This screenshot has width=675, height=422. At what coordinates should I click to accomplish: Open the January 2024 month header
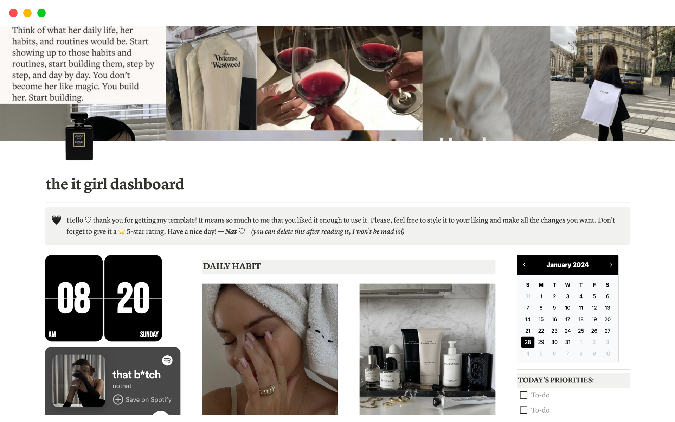567,265
